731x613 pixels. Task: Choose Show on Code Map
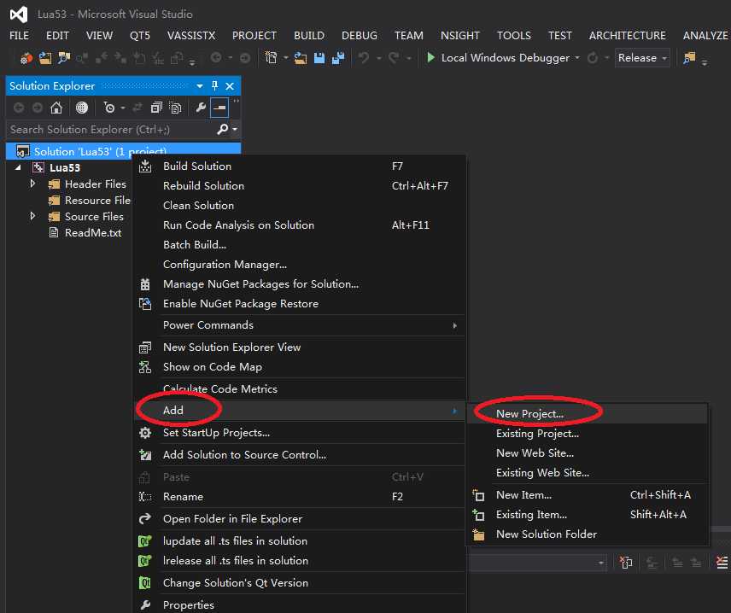coord(300,367)
